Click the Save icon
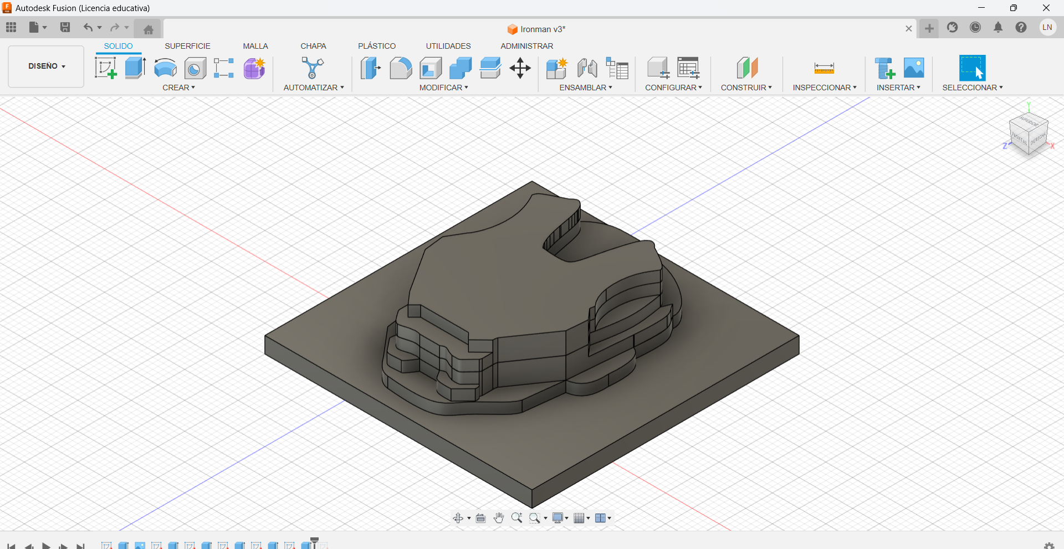This screenshot has height=549, width=1064. pos(65,27)
